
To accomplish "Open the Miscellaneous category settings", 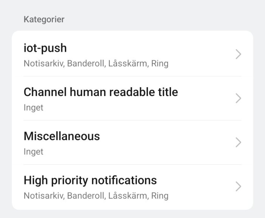I will click(x=132, y=142).
